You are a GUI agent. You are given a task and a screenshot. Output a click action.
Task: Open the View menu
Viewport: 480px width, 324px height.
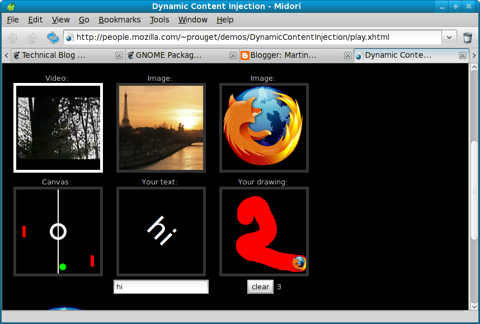coord(60,20)
